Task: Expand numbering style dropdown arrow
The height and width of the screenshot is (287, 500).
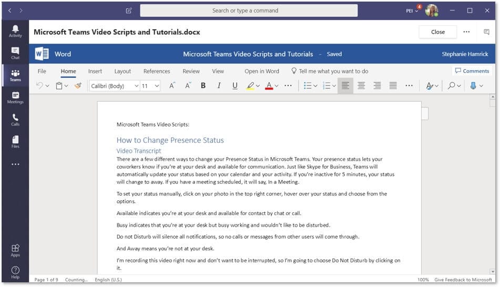Action: coord(334,86)
